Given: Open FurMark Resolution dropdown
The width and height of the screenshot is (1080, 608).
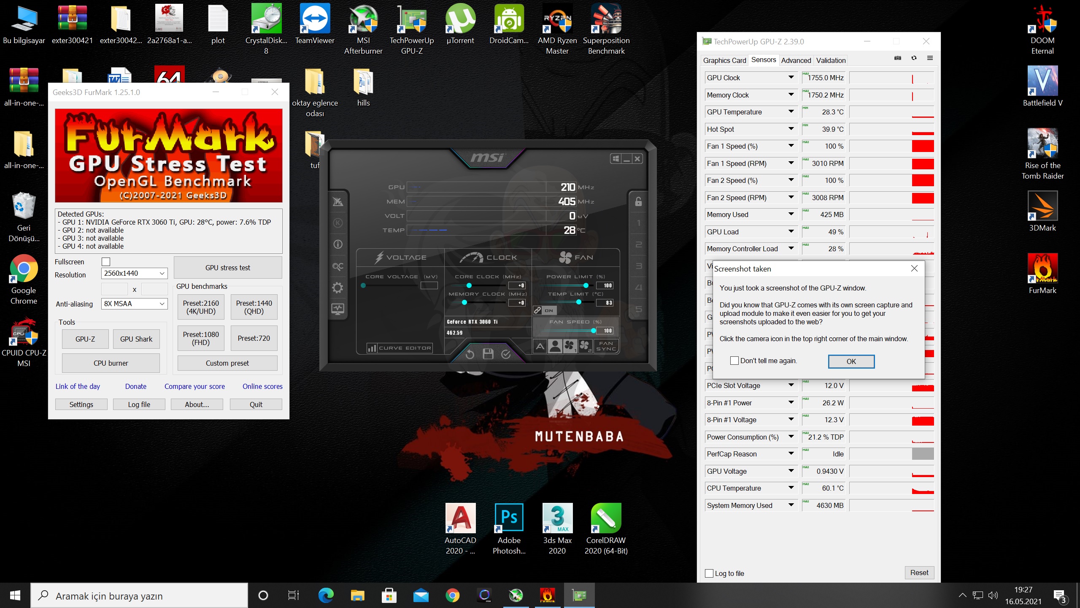Looking at the screenshot, I should tap(135, 273).
